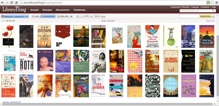Go to page 3 in pagination
Viewport: 219px width, 106px height.
click(x=212, y=21)
